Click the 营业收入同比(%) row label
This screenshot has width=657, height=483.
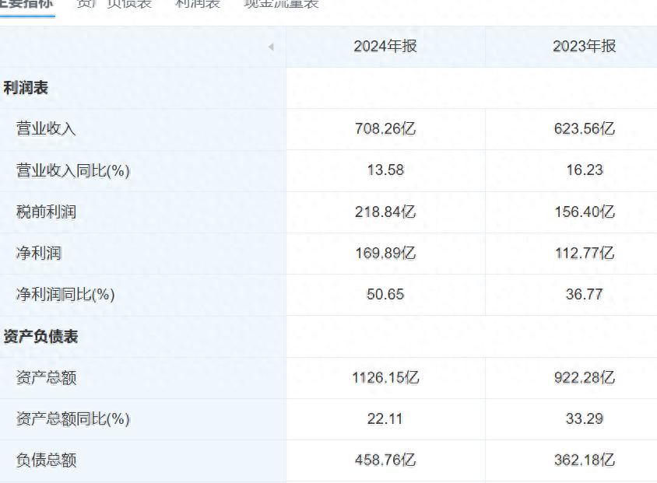pos(73,170)
